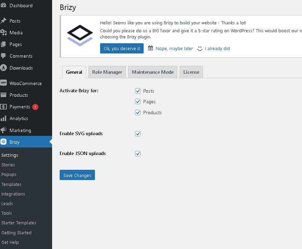302x249 pixels.
Task: Toggle Enable SVG uploads checkbox
Action: pos(138,134)
